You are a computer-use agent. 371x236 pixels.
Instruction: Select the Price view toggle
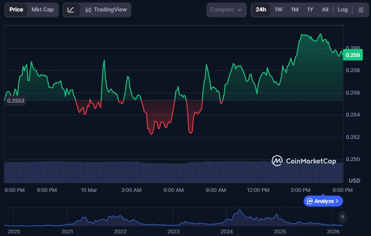pos(16,10)
